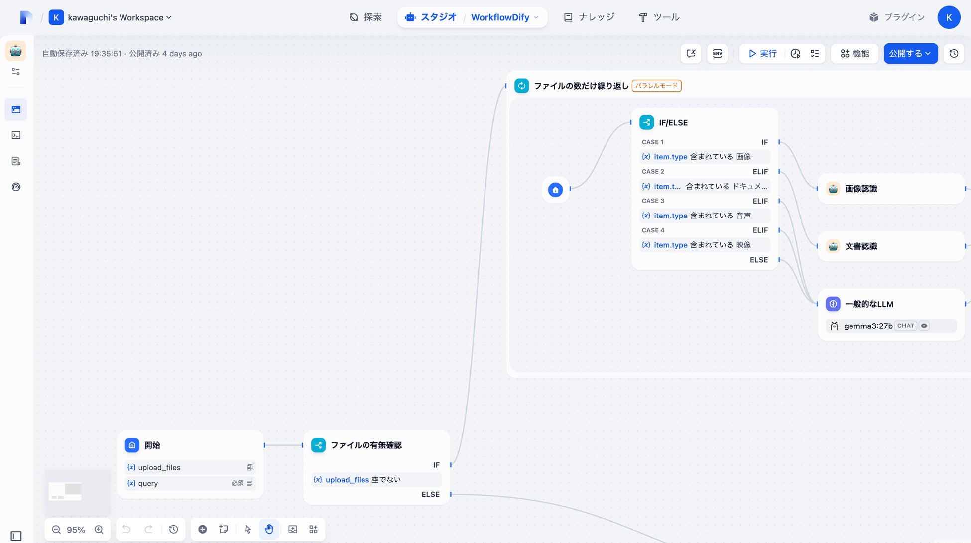
Task: Click the zoom in magnifier icon
Action: click(x=99, y=530)
